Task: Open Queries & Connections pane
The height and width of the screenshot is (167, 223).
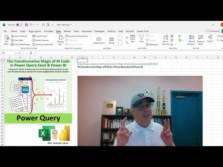Action: point(77,36)
